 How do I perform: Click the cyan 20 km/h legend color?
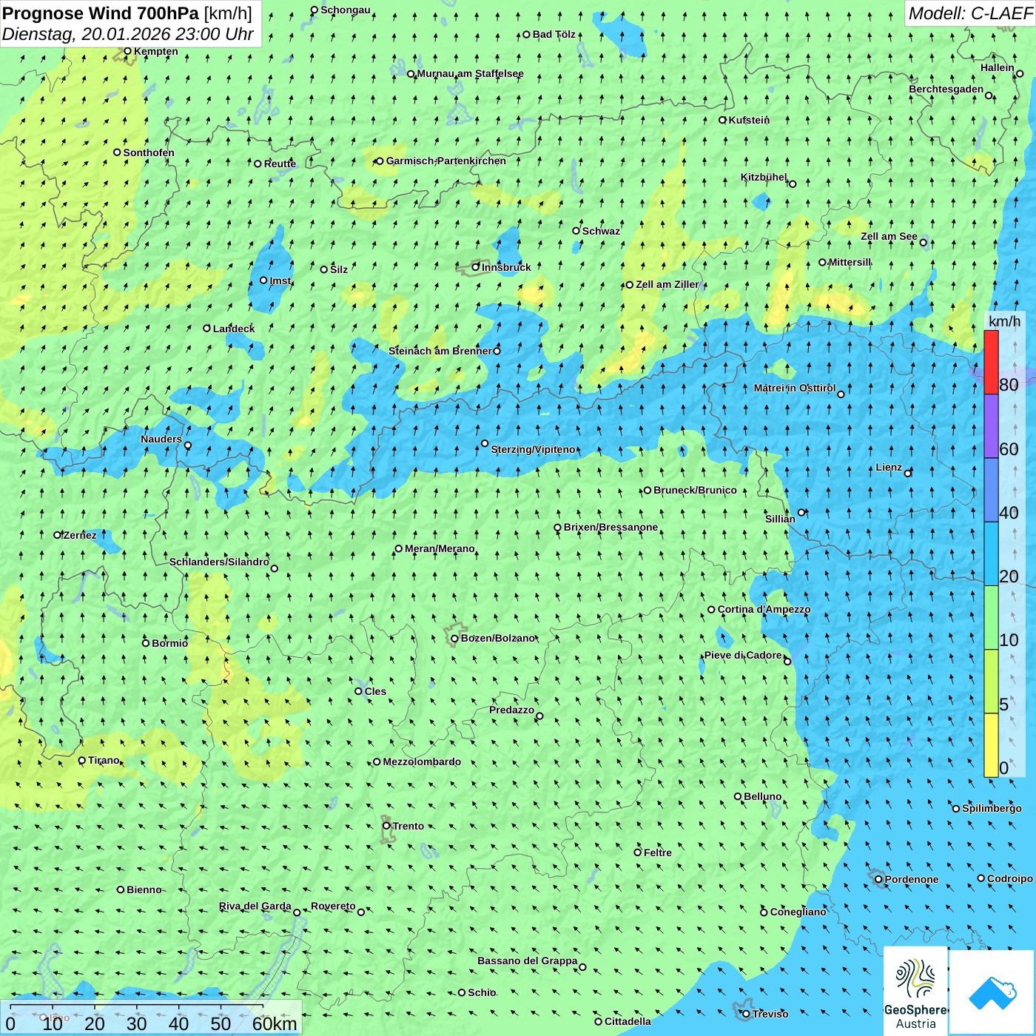pyautogui.click(x=991, y=554)
